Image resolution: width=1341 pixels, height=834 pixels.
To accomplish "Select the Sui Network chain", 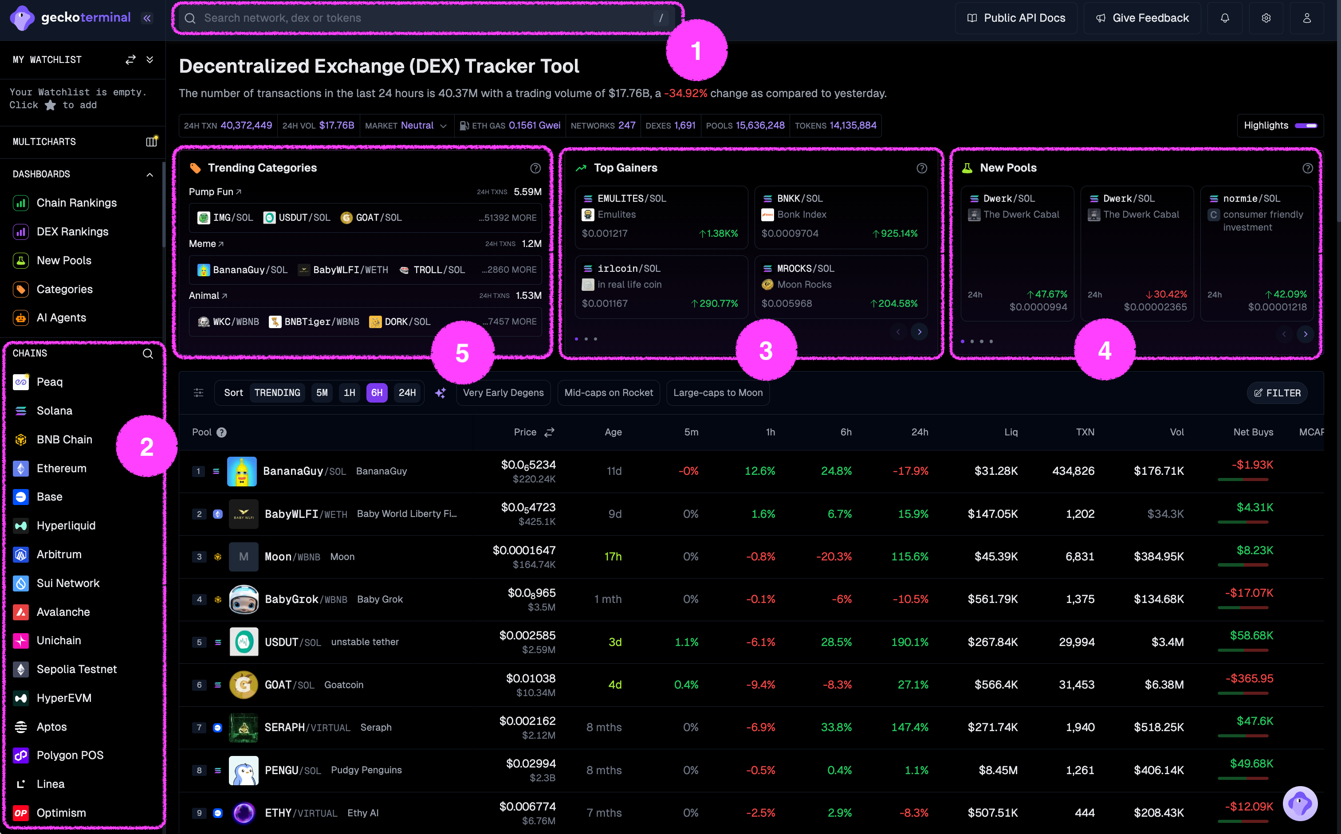I will (56, 583).
